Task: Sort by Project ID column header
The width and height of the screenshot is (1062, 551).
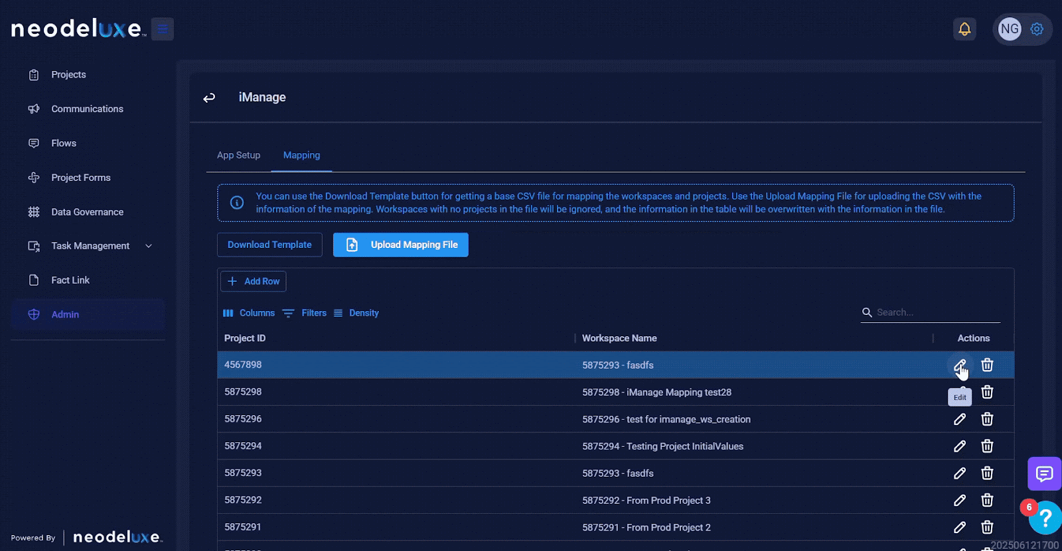Action: tap(245, 338)
